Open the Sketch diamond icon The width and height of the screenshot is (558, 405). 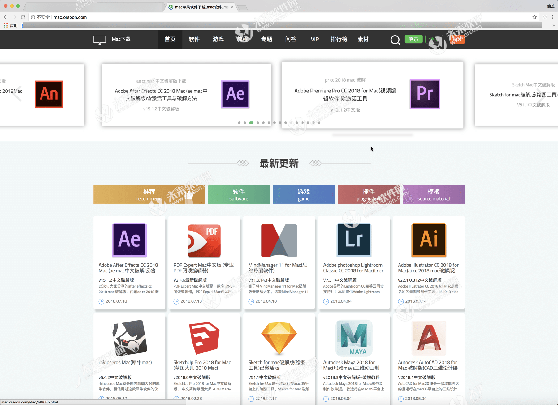(x=279, y=338)
